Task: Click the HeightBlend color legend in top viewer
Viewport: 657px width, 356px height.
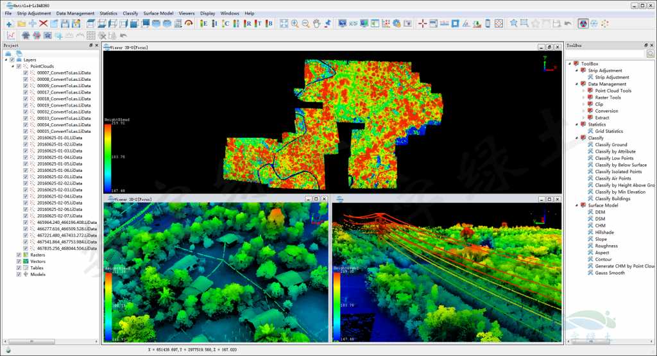Action: (107, 157)
